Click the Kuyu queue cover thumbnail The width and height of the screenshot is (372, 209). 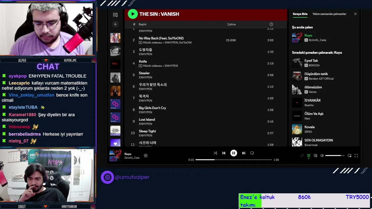[297, 37]
